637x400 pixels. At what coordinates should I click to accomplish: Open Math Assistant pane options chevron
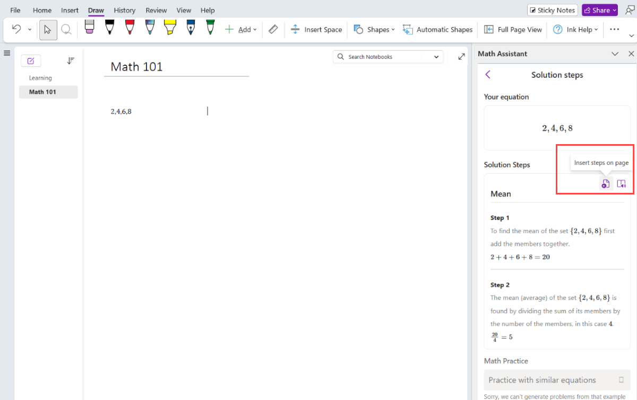(x=615, y=54)
